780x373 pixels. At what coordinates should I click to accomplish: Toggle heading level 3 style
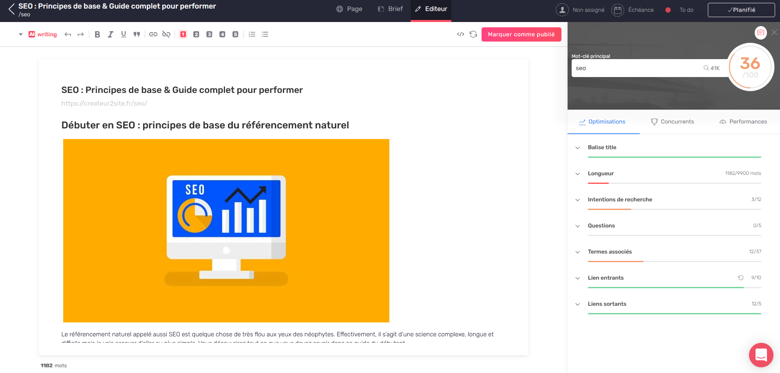tap(209, 35)
